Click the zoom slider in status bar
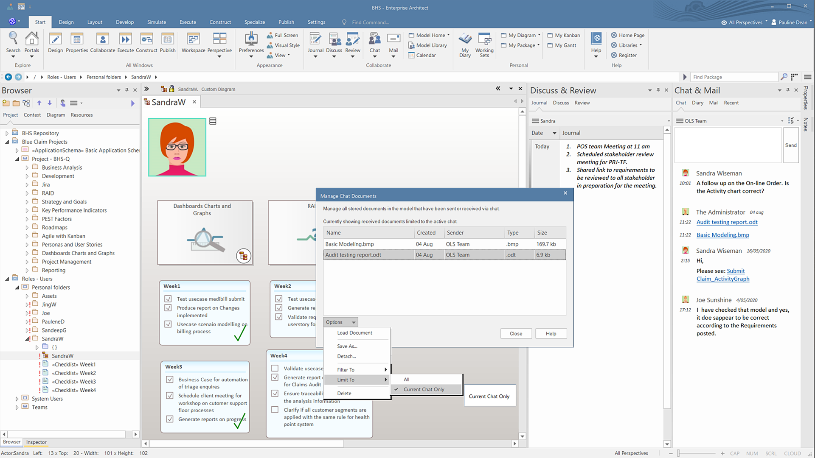The width and height of the screenshot is (815, 458). click(x=679, y=453)
